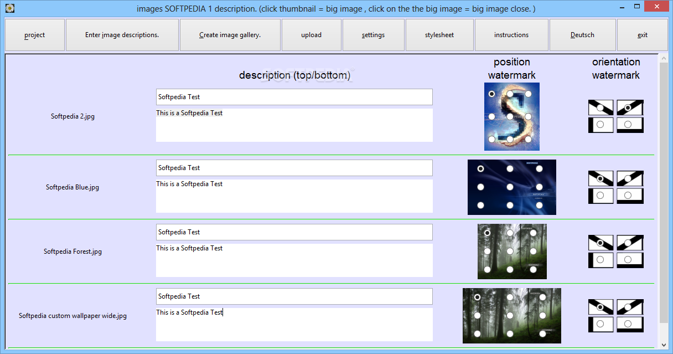Switch to Enter image descriptions
Viewport: 673px width, 354px height.
pos(122,35)
